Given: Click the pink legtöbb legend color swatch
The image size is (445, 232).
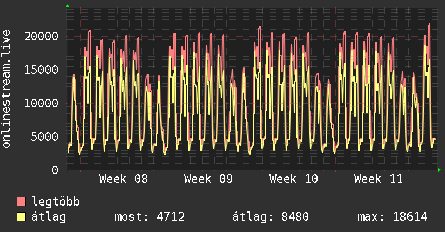Looking at the screenshot, I should 21,201.
